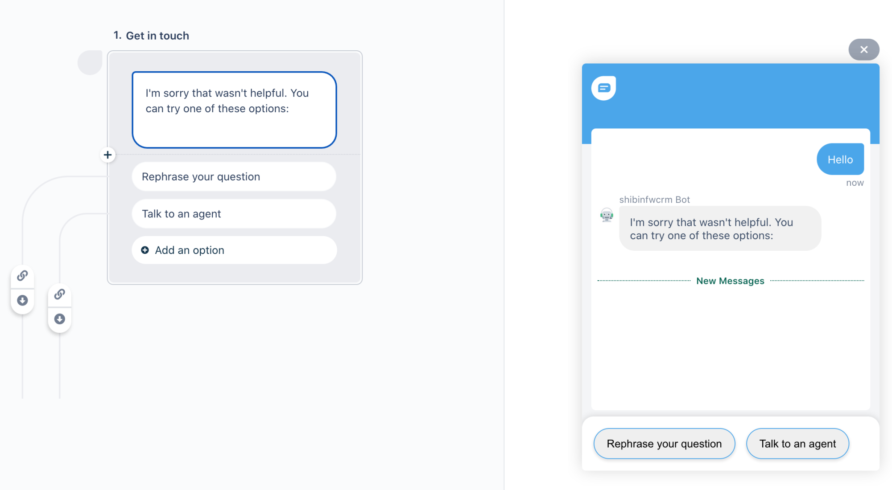Click the down arrow on the Rephrase branch
The height and width of the screenshot is (490, 892).
22,300
